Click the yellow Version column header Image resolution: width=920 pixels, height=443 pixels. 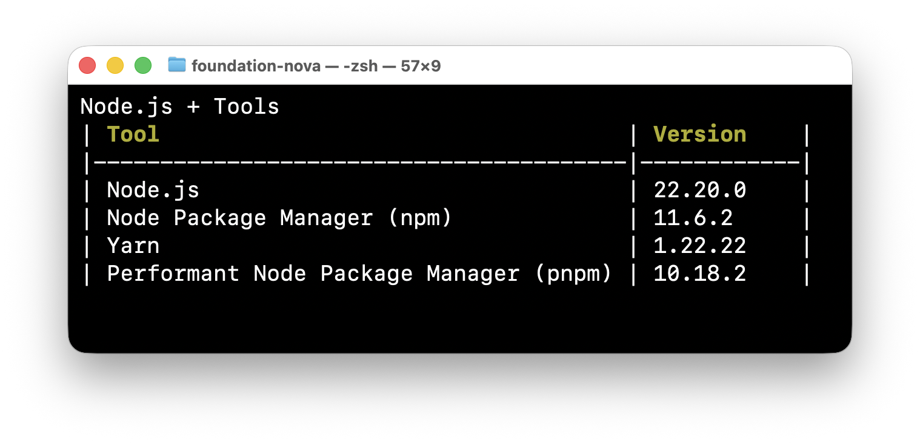699,134
